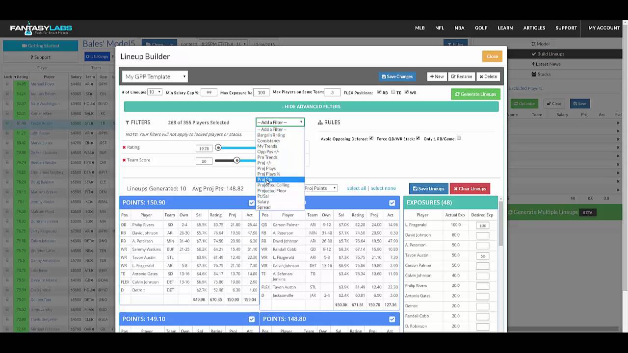Rename the current template
This screenshot has width=628, height=353.
click(462, 76)
